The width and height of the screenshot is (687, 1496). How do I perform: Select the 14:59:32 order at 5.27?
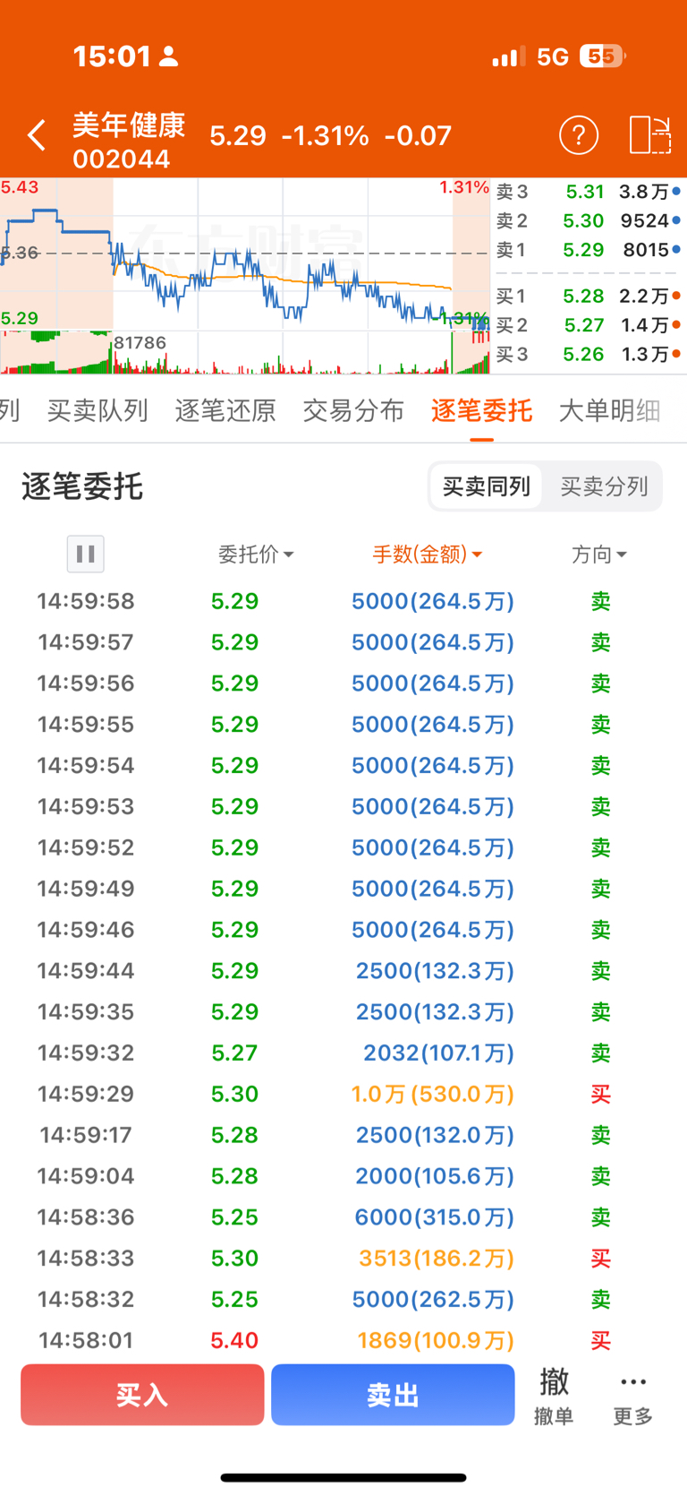click(x=343, y=1053)
